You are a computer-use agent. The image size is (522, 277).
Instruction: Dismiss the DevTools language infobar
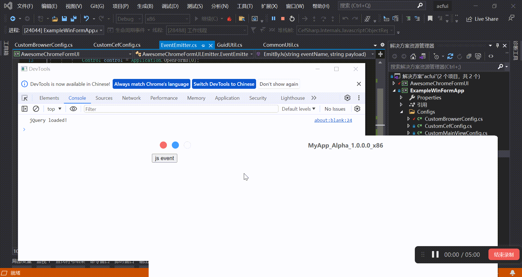(359, 84)
